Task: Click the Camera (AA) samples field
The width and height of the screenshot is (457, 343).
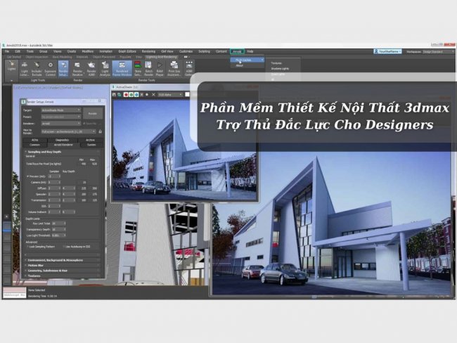Action: (54, 183)
